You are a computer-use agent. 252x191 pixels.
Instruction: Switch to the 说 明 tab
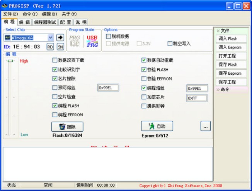[81, 22]
